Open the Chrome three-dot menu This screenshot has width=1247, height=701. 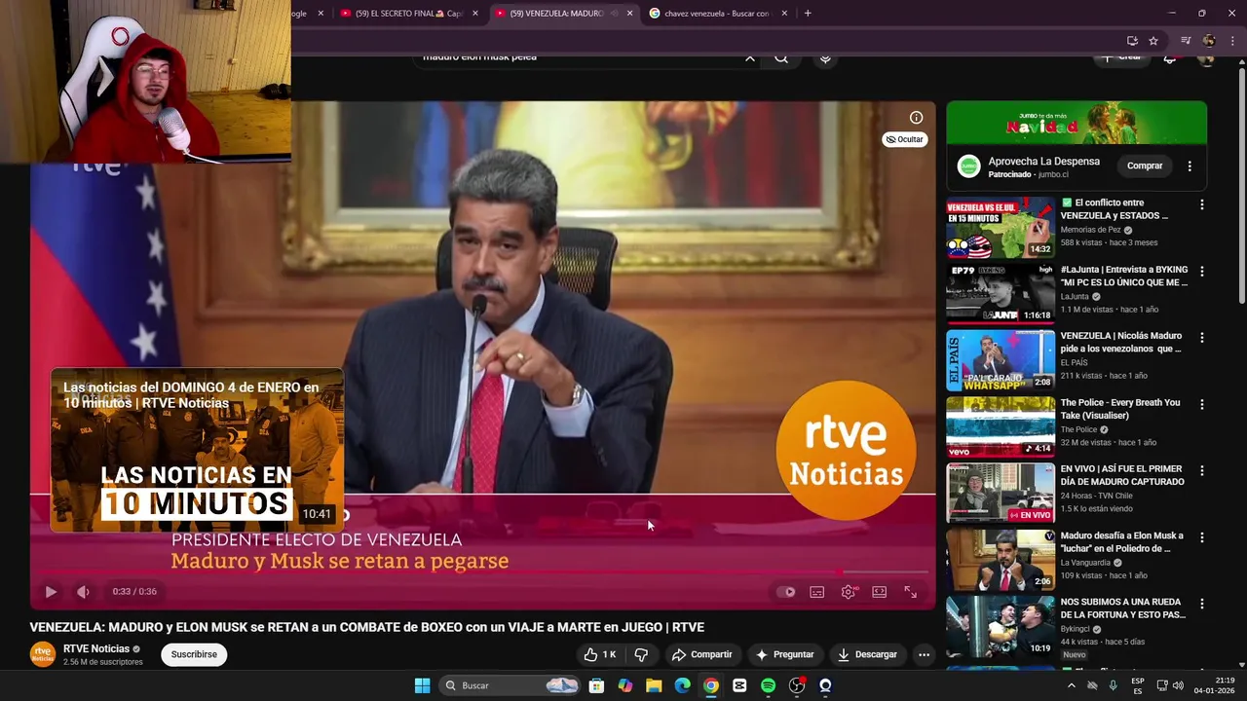pos(1233,41)
